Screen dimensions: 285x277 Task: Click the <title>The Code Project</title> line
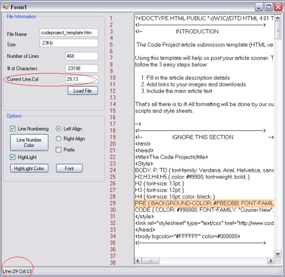coord(171,157)
